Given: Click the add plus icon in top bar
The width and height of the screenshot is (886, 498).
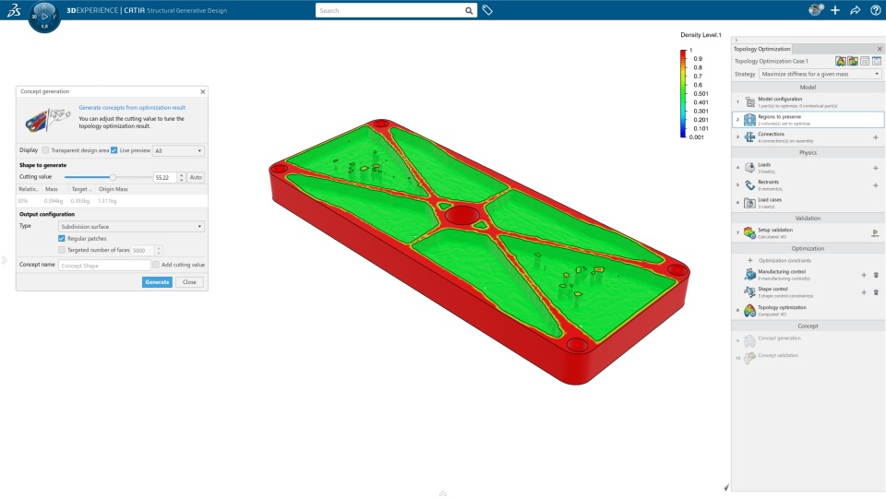Looking at the screenshot, I should [x=835, y=10].
